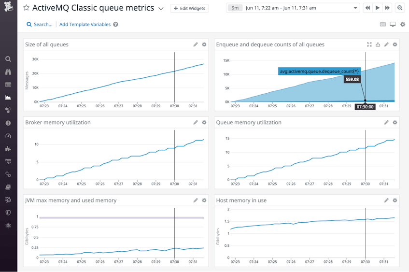Edit the Host memory in use widget

(x=386, y=200)
